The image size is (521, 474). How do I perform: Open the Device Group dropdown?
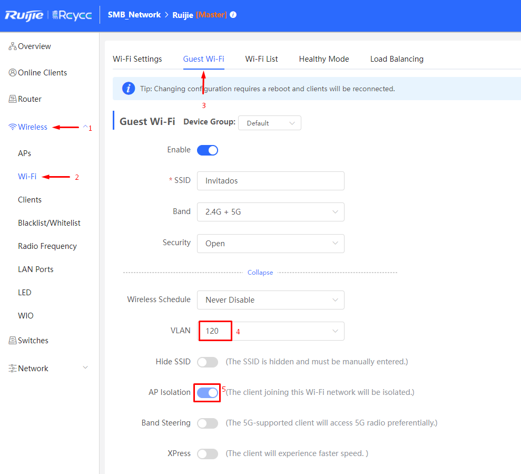coord(270,123)
